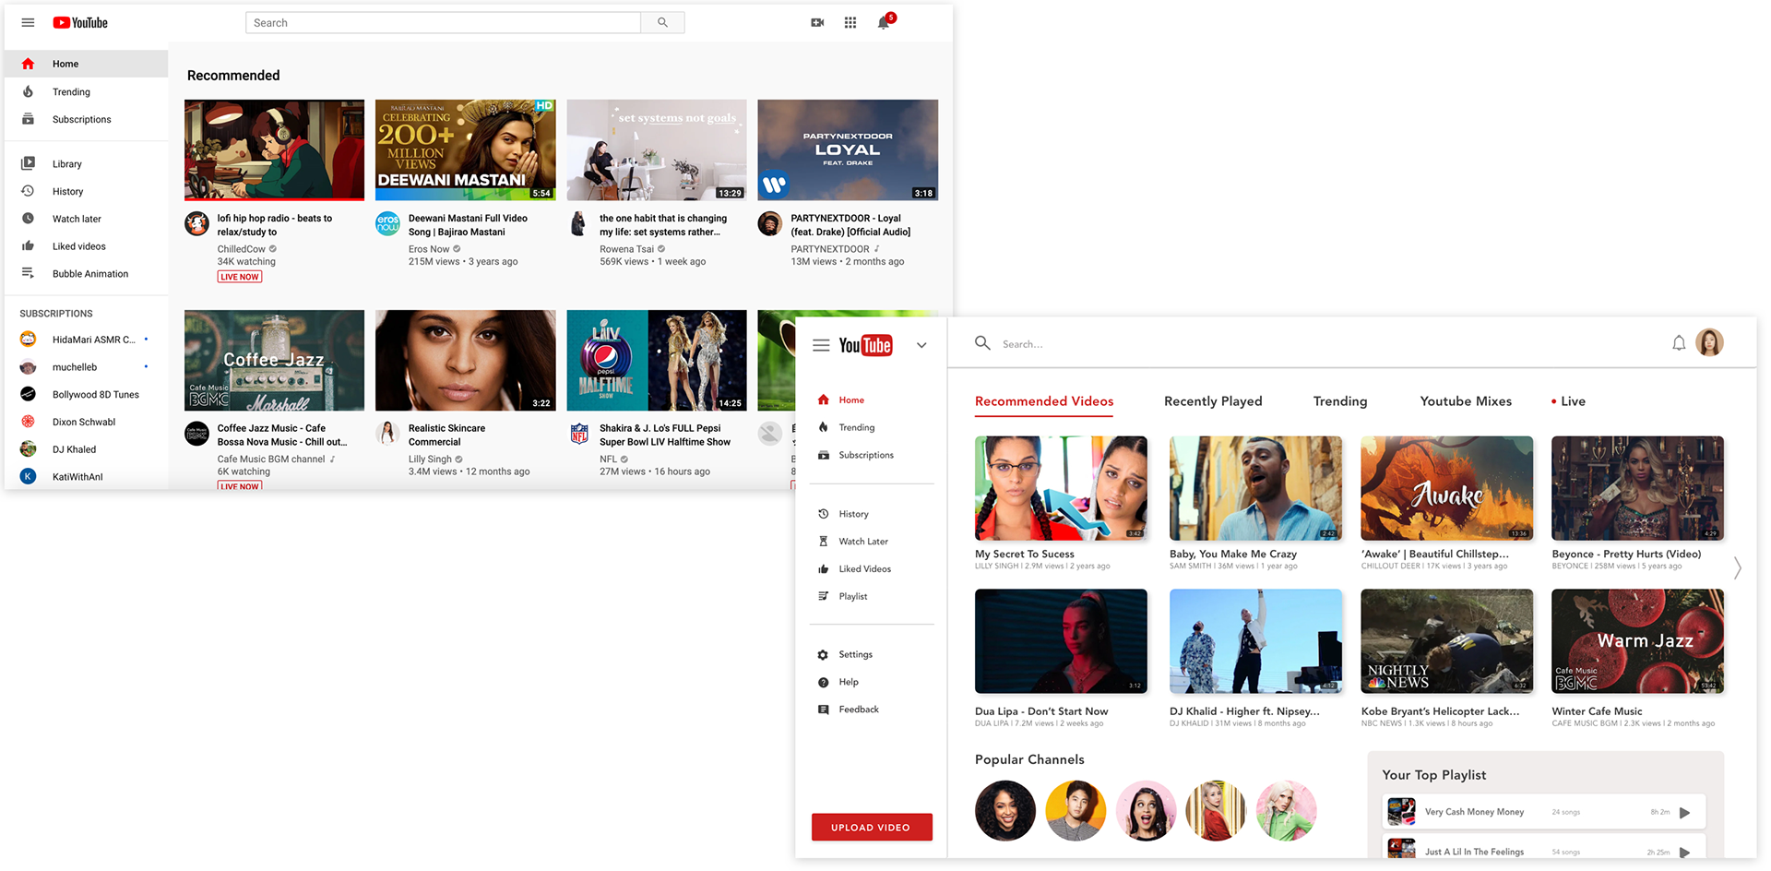Image resolution: width=1771 pixels, height=871 pixels.
Task: Select Home in original YouTube sidebar
Action: (87, 64)
